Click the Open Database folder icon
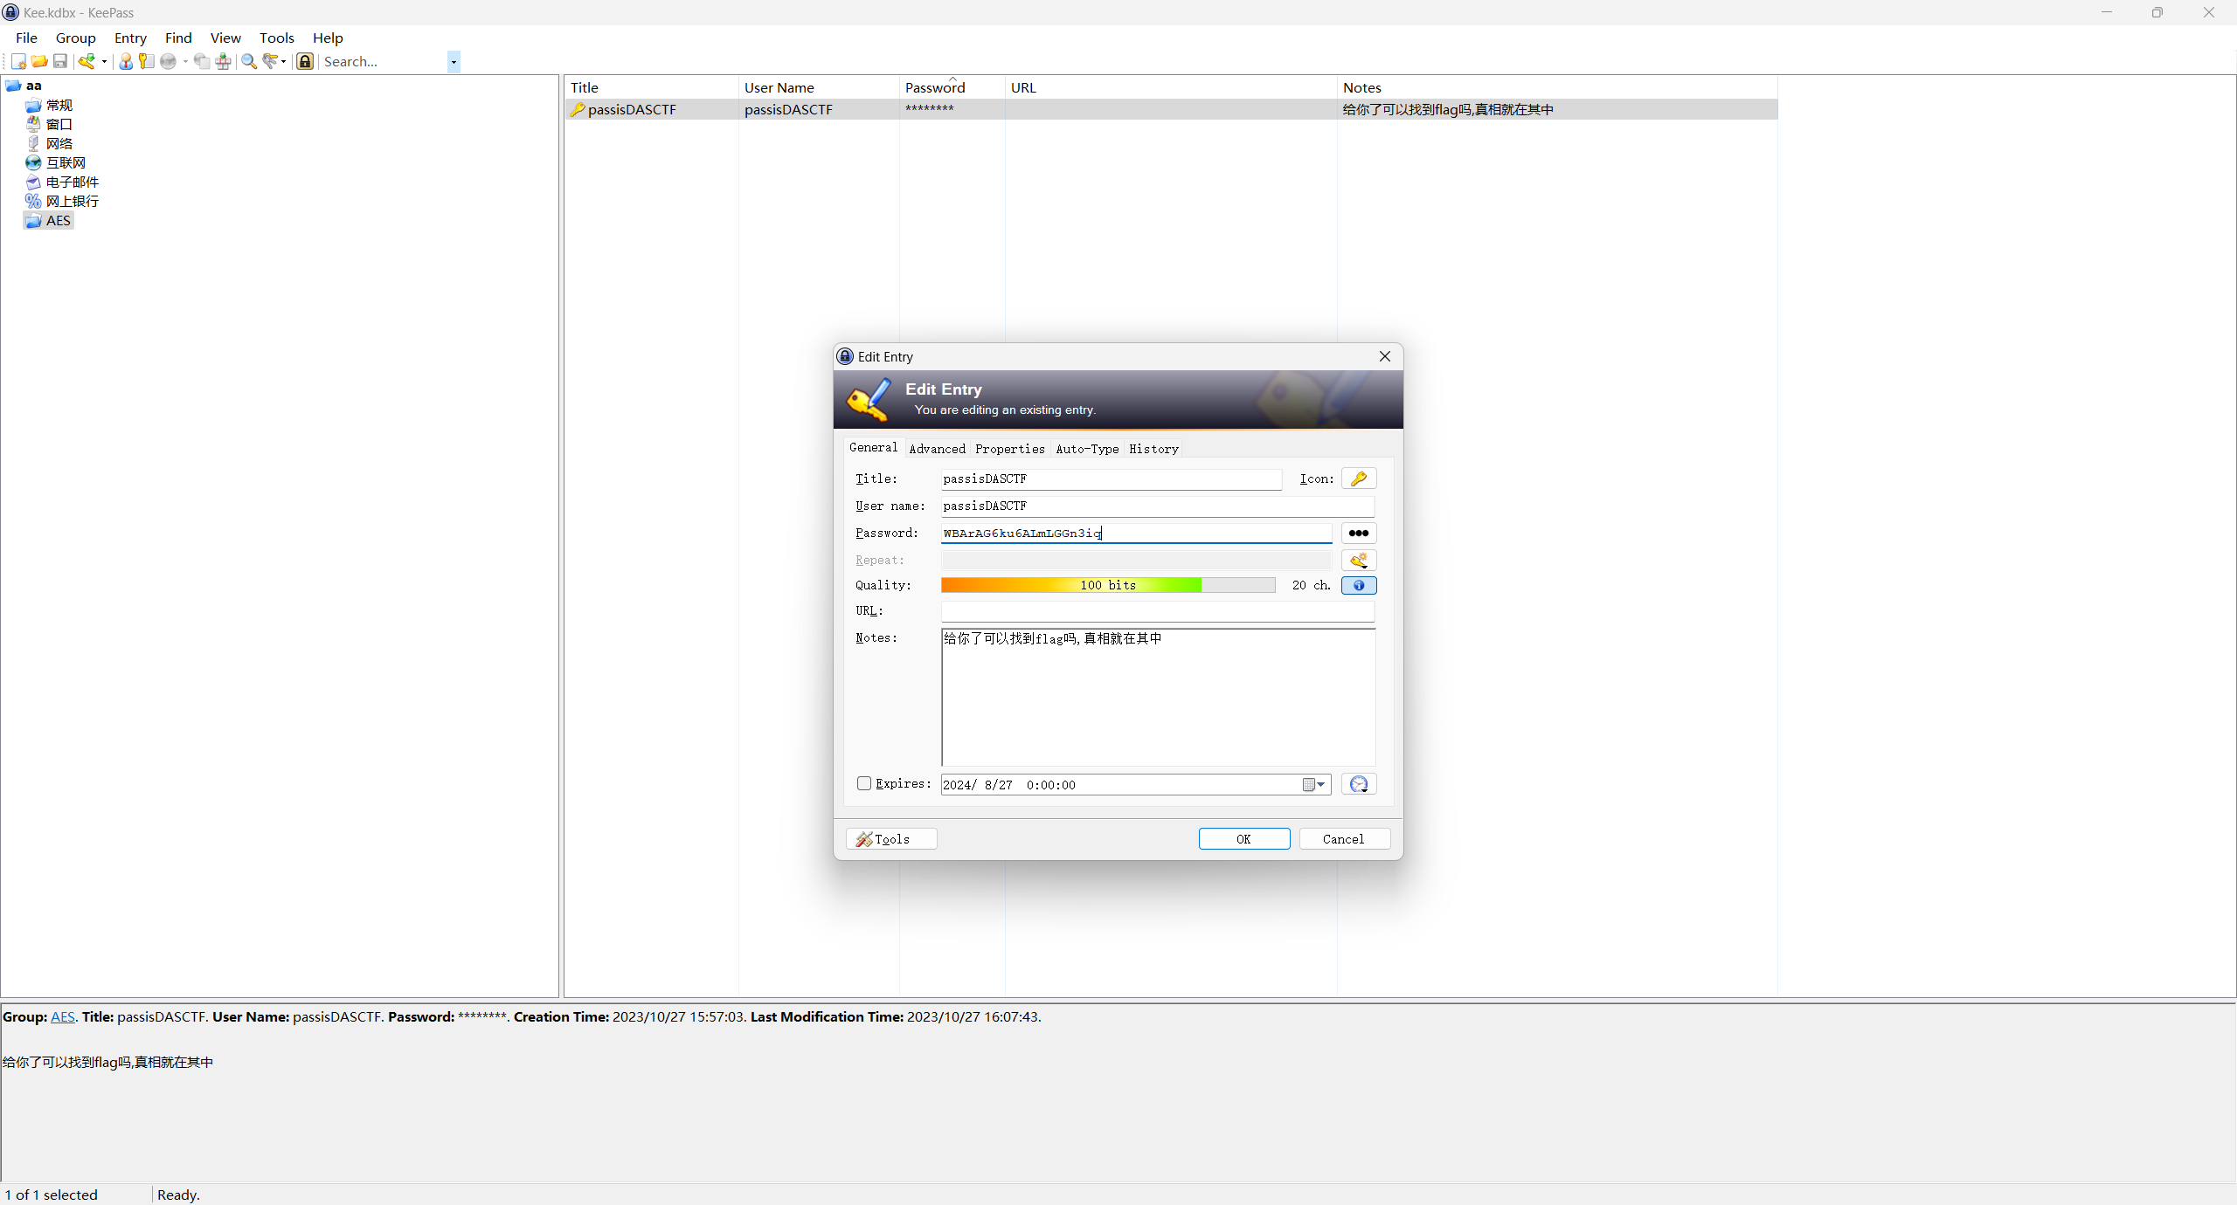 point(39,61)
